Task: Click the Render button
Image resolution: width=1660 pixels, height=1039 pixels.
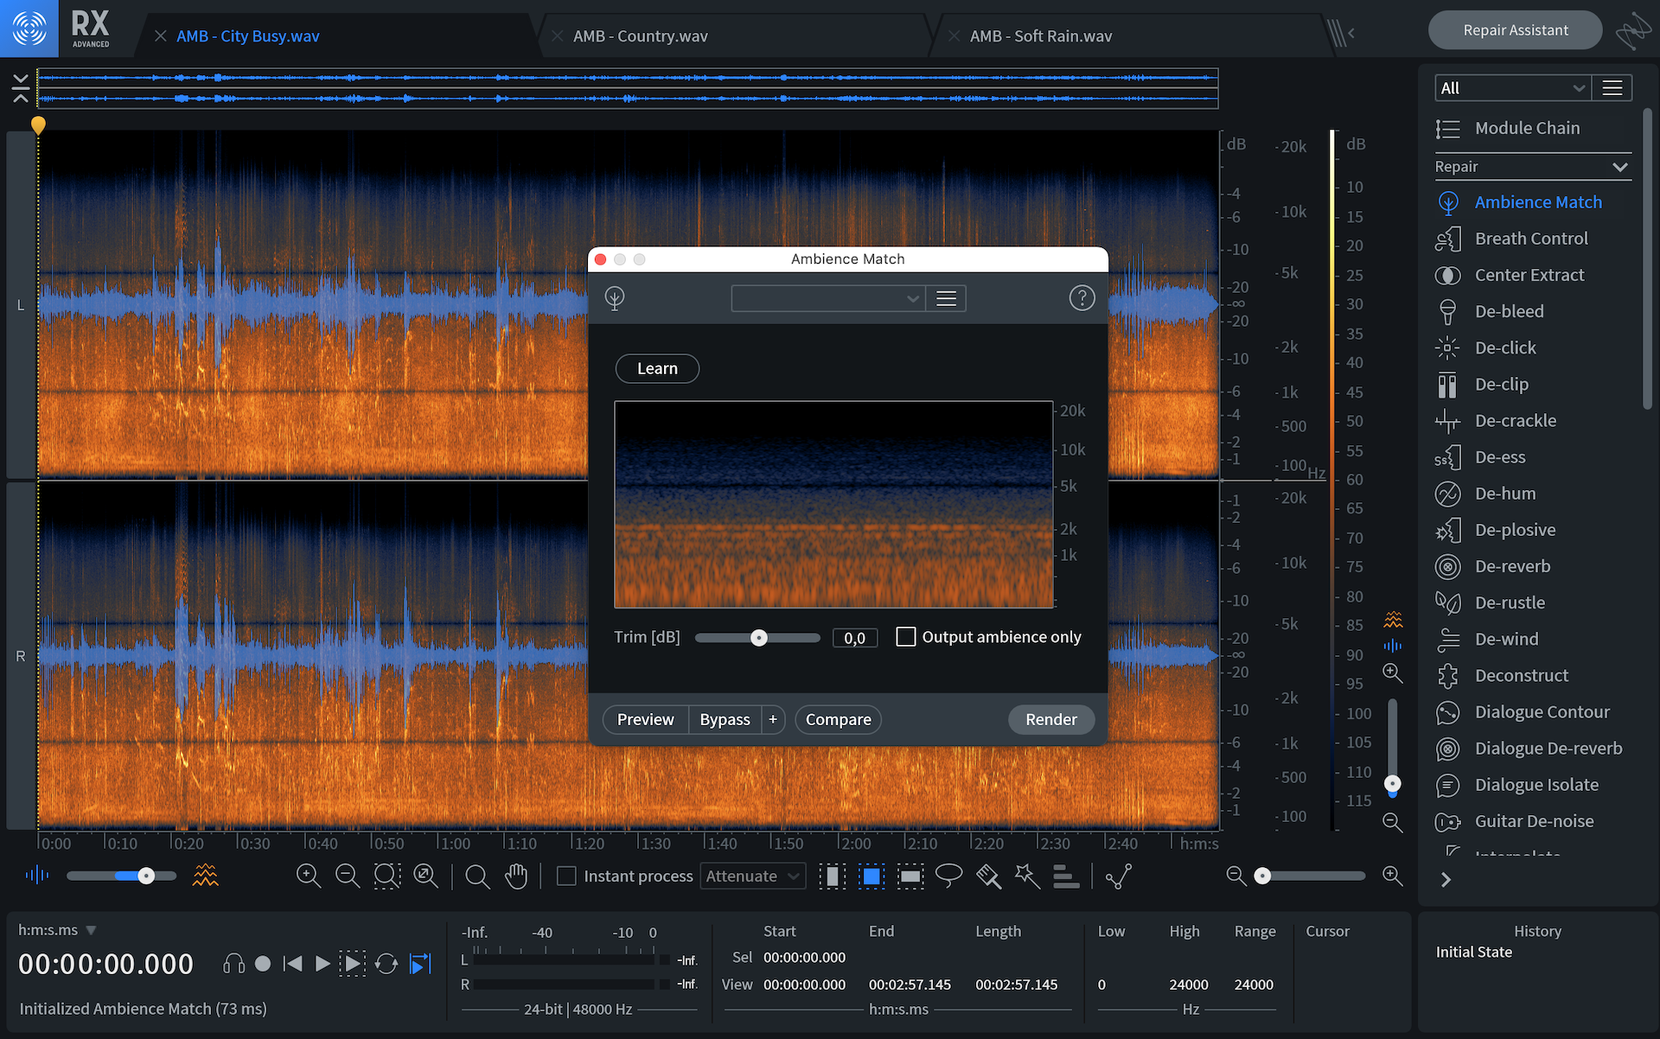Action: tap(1050, 719)
